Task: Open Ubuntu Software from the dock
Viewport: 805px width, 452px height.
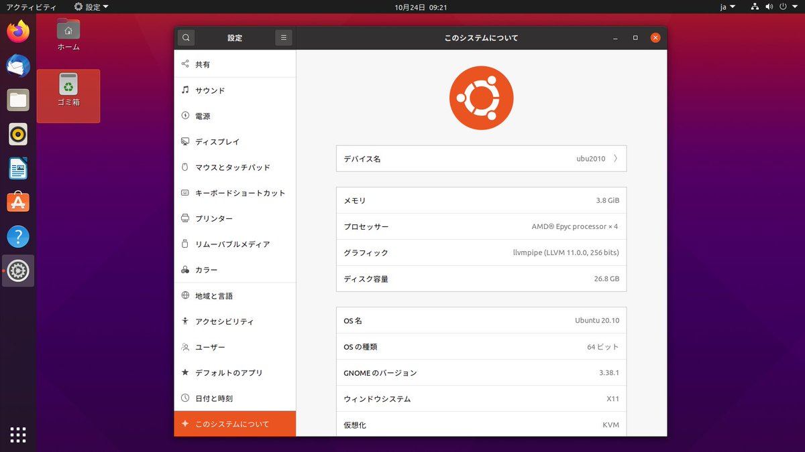Action: [18, 203]
